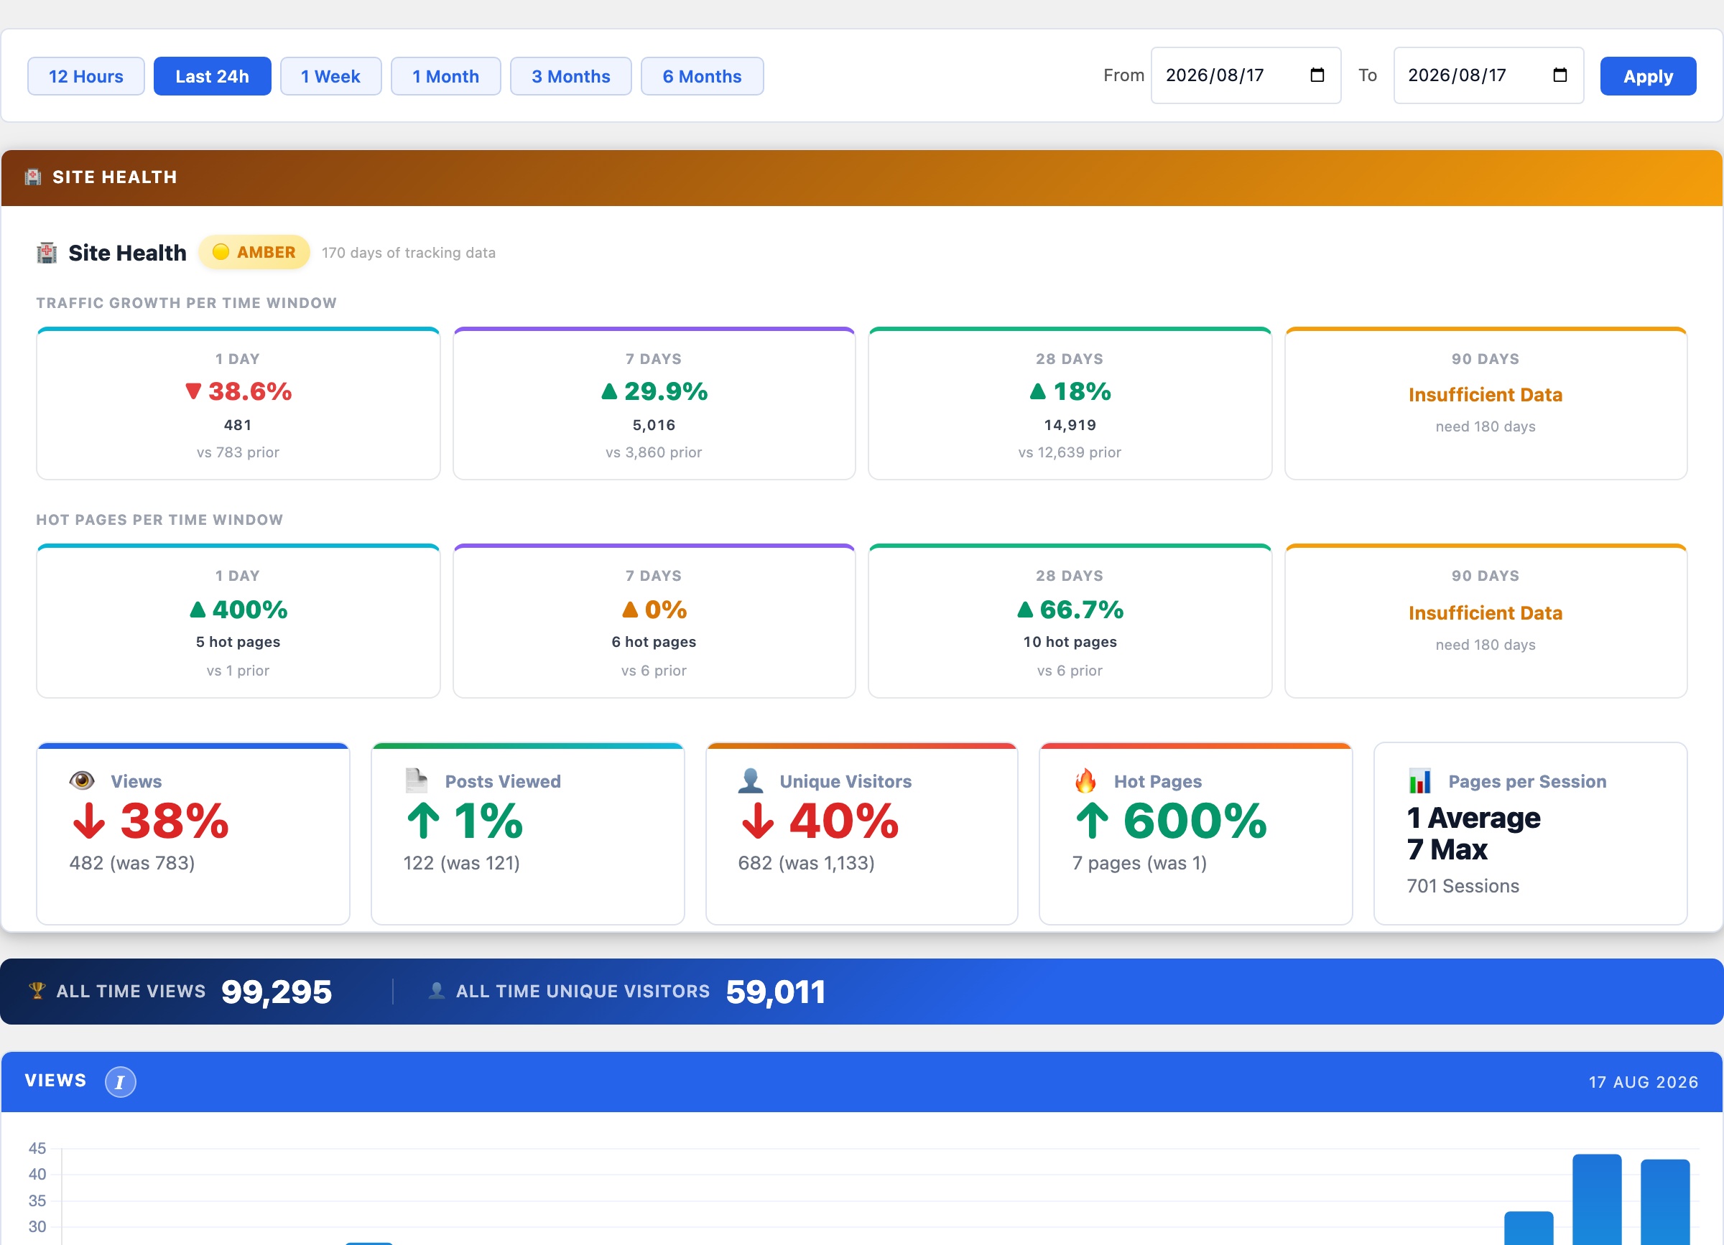
Task: Select the 12 Hours time range
Action: pyautogui.click(x=86, y=76)
